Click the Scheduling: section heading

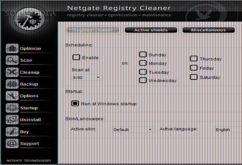[79, 45]
